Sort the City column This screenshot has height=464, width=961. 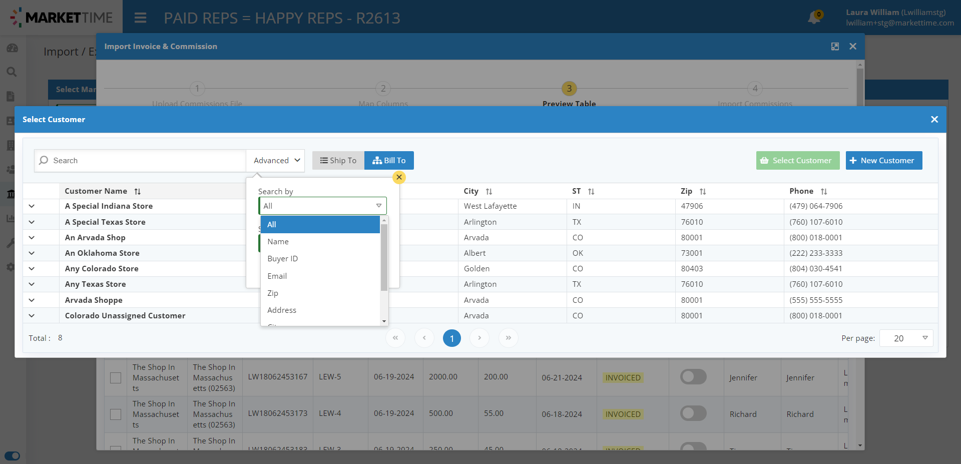(x=489, y=191)
